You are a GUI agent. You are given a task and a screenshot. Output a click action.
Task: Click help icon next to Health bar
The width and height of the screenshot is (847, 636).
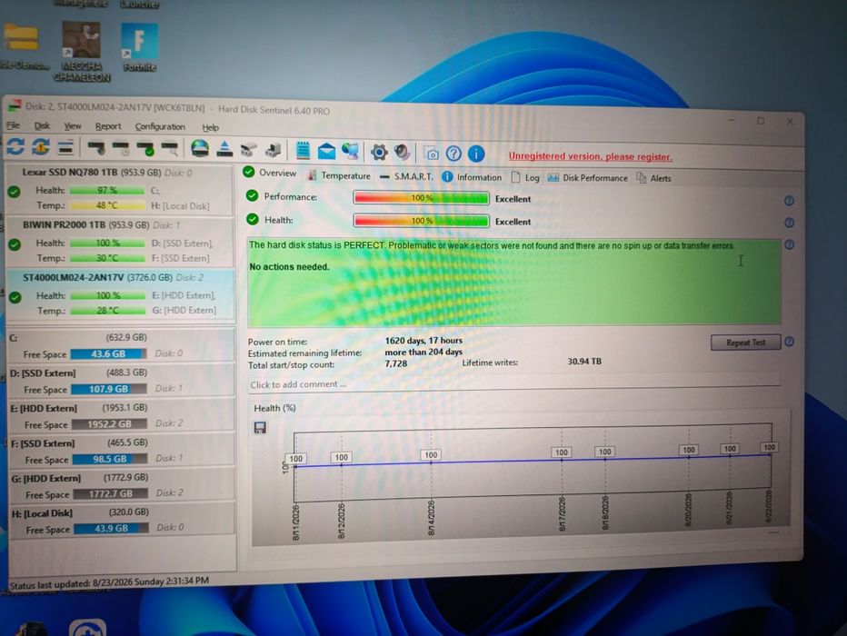(x=789, y=223)
